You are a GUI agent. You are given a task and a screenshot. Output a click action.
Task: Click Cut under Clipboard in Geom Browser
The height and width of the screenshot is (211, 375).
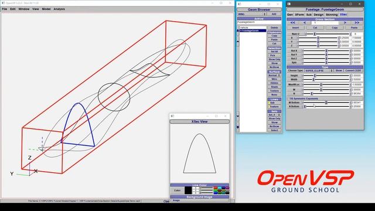pyautogui.click(x=274, y=43)
